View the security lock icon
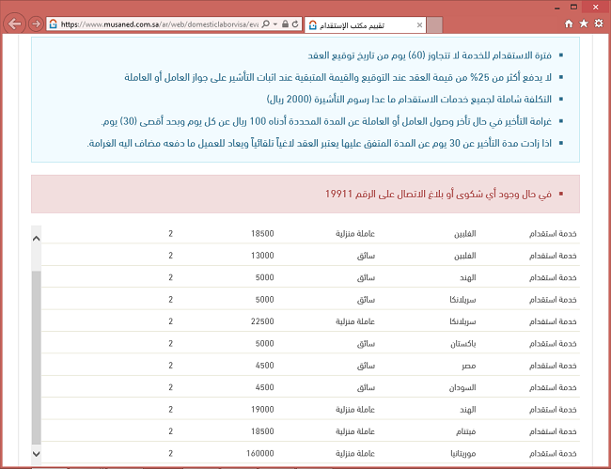611x469 pixels. pyautogui.click(x=285, y=24)
